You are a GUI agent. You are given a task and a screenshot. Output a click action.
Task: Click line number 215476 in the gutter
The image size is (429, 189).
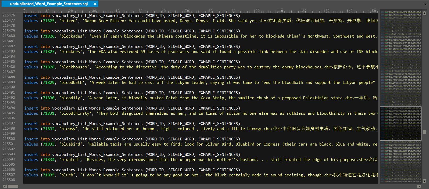tap(9, 15)
